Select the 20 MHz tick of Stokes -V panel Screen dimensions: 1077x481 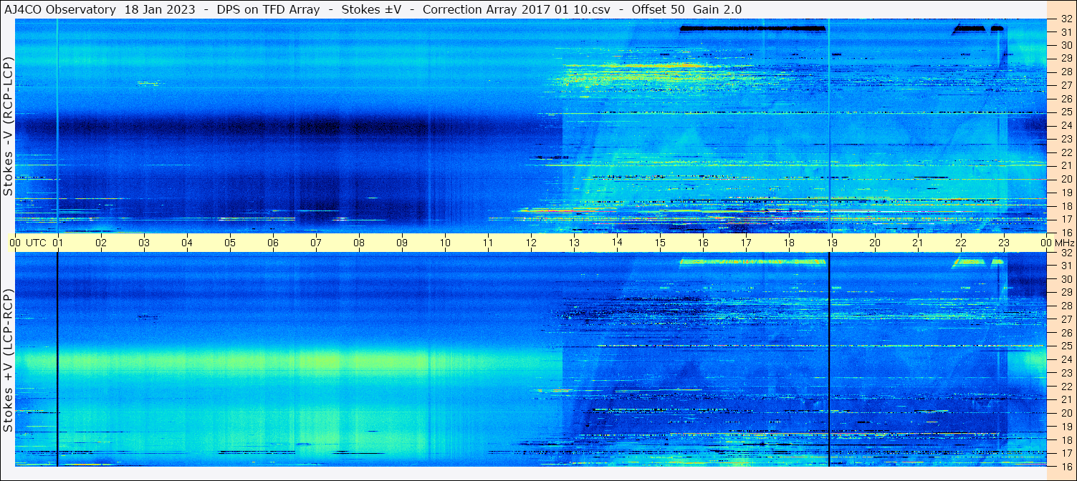point(1066,179)
